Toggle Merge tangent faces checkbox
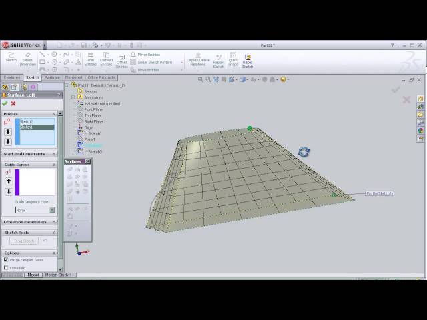 [x=6, y=260]
